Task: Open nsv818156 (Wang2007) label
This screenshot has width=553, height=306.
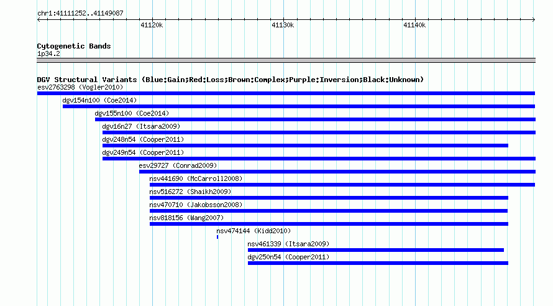Action: coord(186,218)
